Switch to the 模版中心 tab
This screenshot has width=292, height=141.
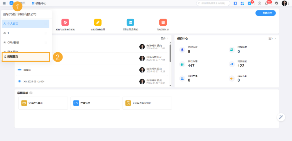(x=39, y=3)
